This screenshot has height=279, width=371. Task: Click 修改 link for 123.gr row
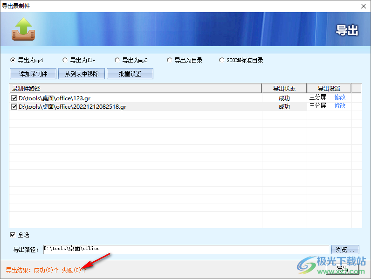pyautogui.click(x=340, y=98)
